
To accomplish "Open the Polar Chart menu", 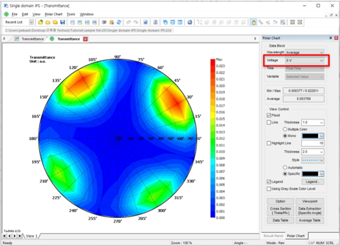I will (53, 14).
